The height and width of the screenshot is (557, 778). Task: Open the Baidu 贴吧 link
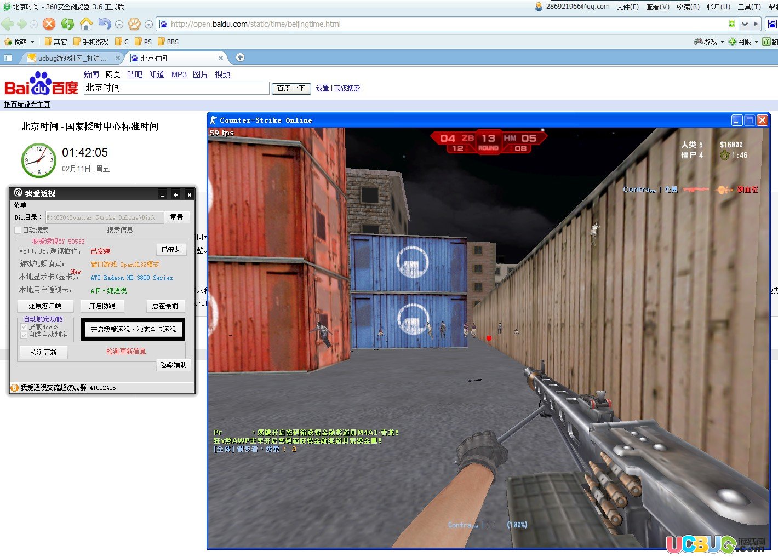(135, 74)
